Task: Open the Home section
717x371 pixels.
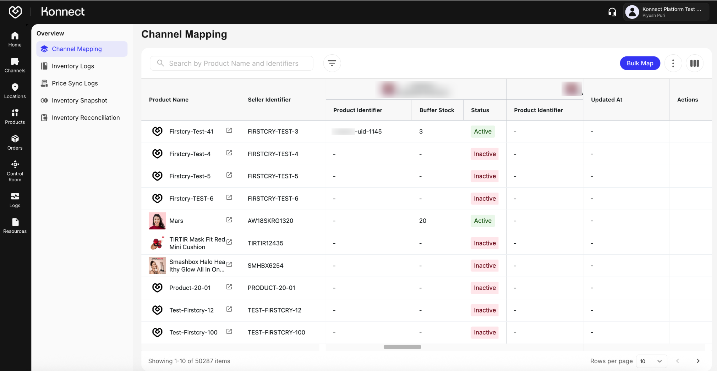Action: pyautogui.click(x=15, y=39)
